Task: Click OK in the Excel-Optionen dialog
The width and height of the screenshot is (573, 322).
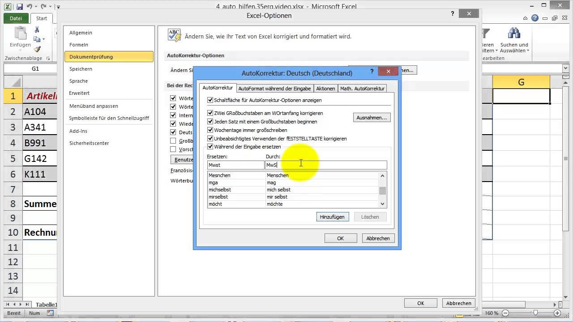Action: coord(420,303)
